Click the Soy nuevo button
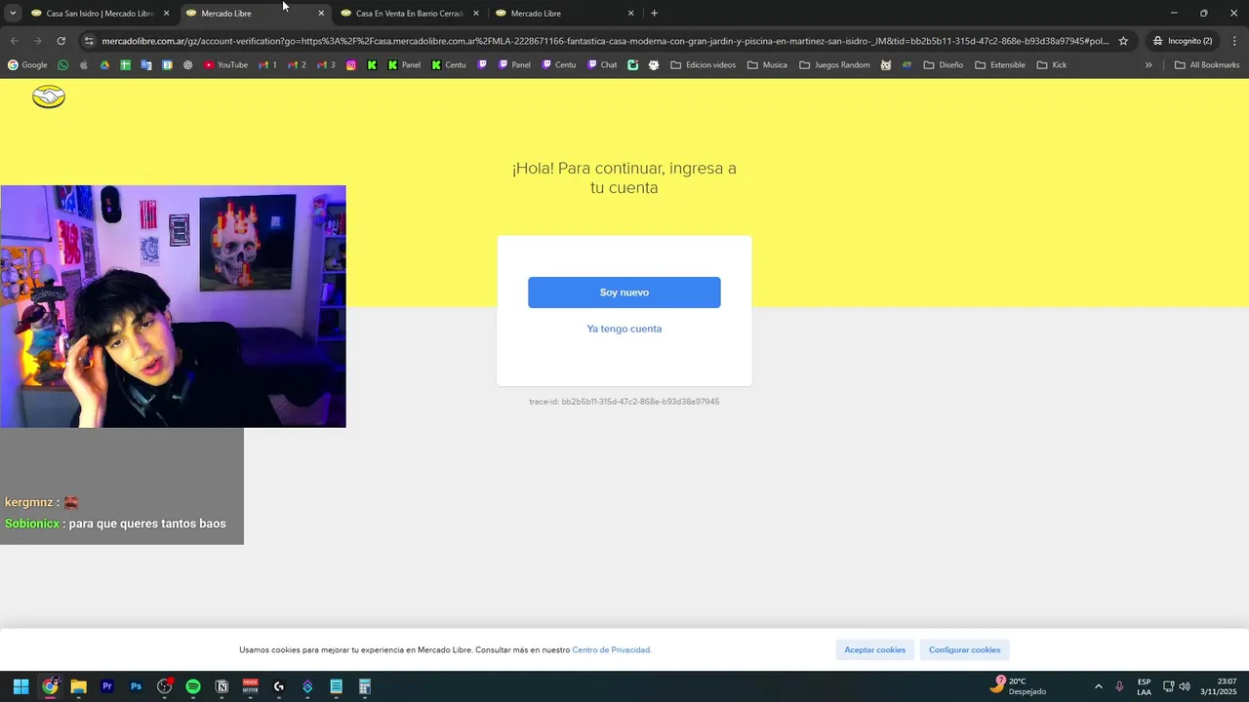Image resolution: width=1249 pixels, height=702 pixels. 624,292
